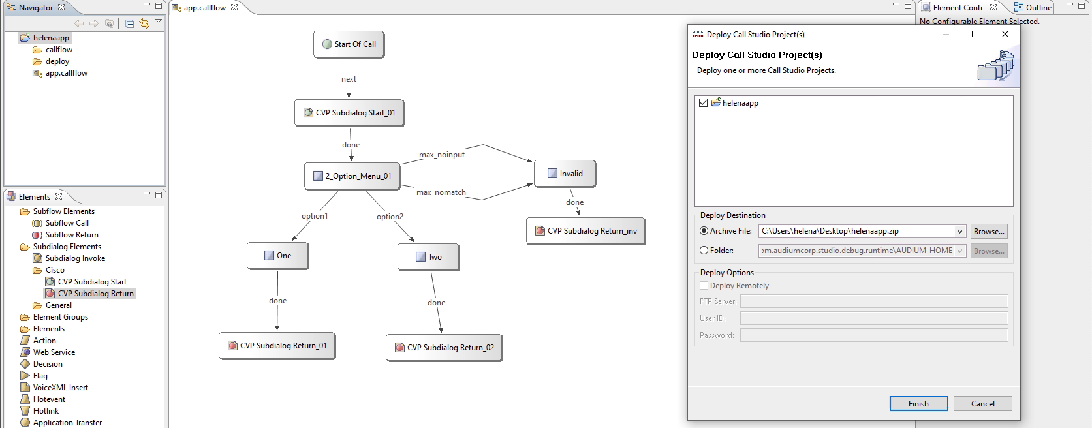Select the Application Transfer element
This screenshot has height=428, width=1092.
click(x=61, y=423)
